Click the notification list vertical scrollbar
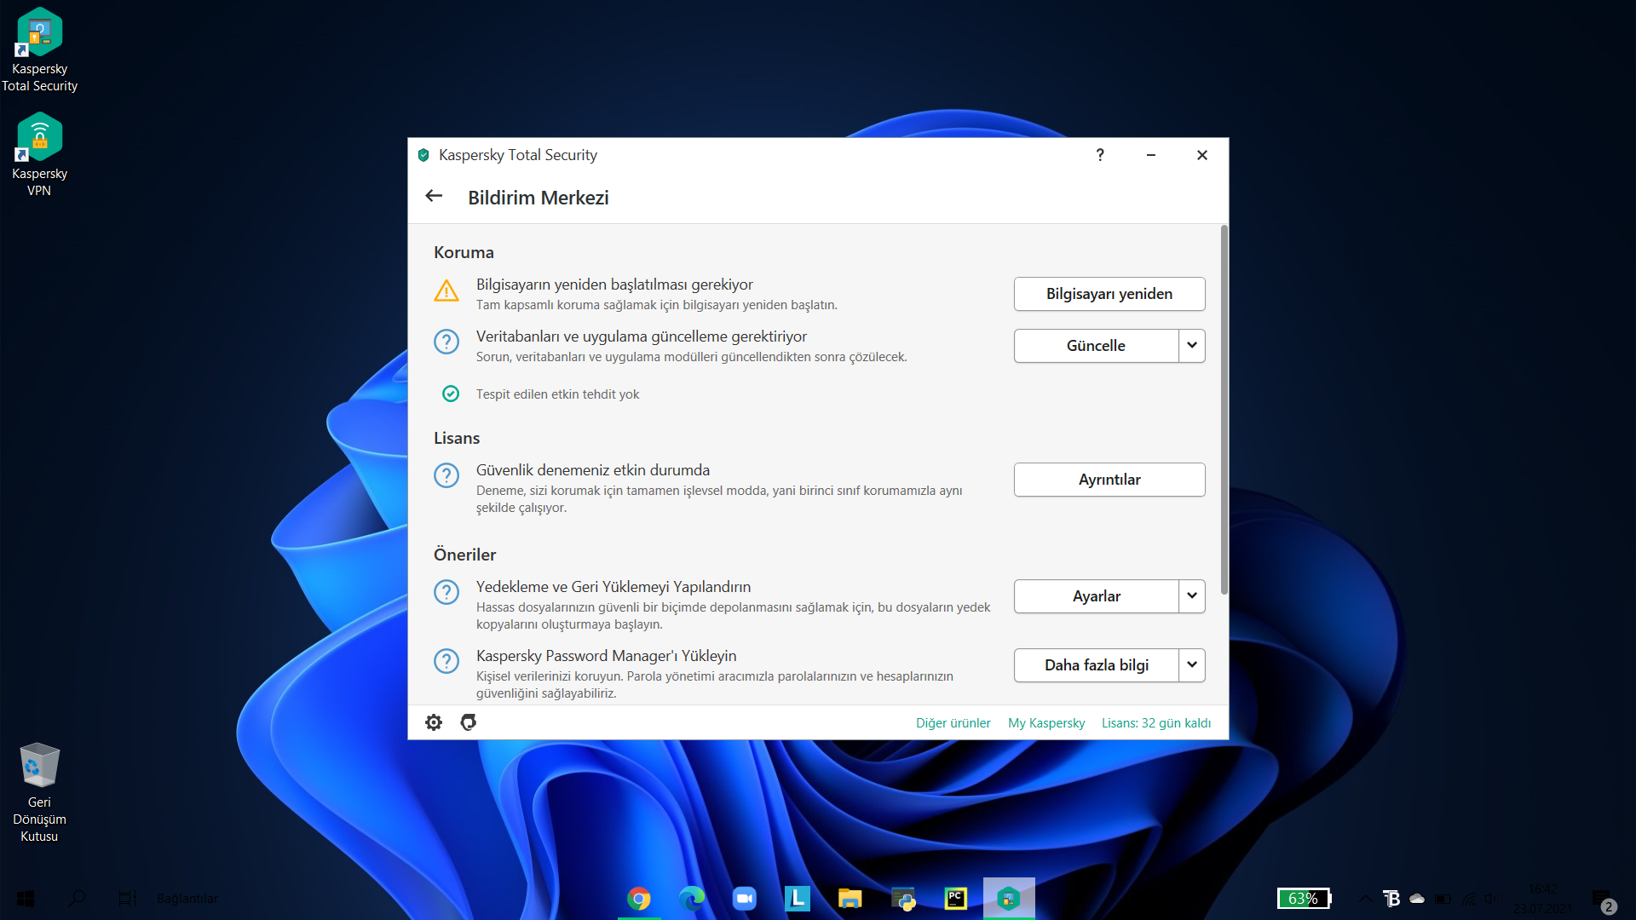 (1224, 409)
